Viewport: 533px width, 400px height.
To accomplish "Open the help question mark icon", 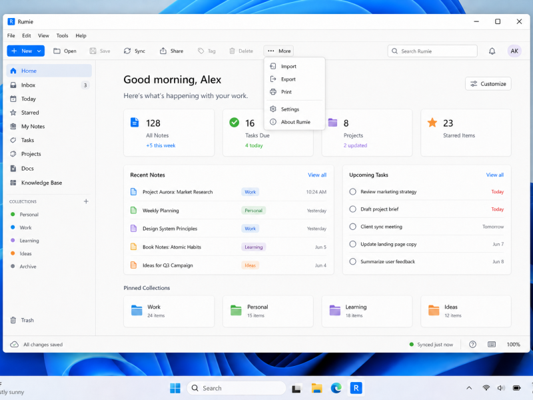I will tap(472, 344).
